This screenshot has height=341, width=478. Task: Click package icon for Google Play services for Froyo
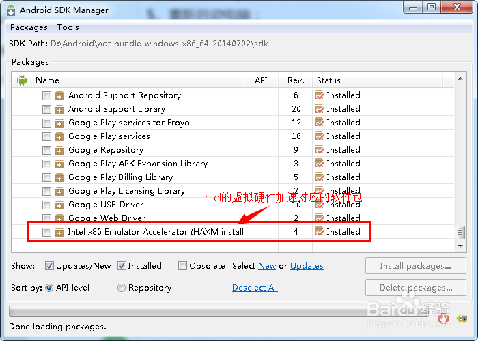[59, 123]
